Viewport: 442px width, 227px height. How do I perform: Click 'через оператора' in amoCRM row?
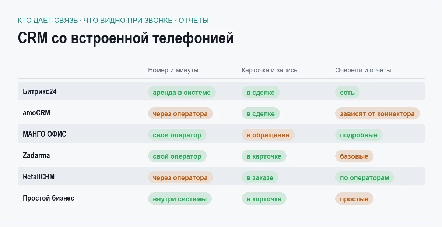tap(180, 113)
